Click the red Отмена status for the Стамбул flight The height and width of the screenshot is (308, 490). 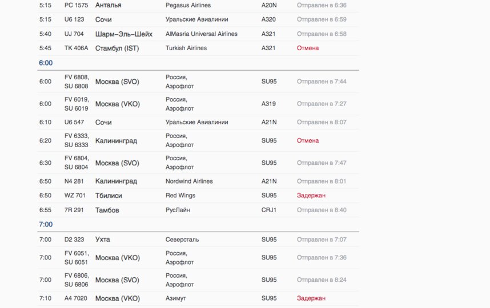308,48
